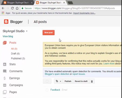The image size is (122, 98).
Task: Open the Posts section
Action: [x=13, y=43]
